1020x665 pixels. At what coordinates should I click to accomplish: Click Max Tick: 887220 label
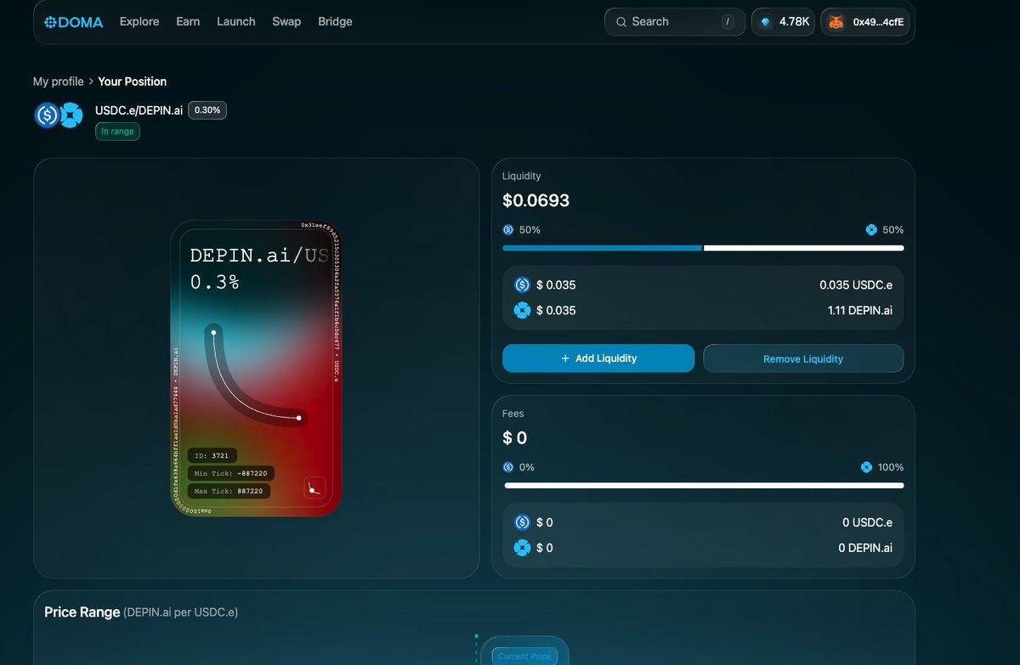[229, 491]
